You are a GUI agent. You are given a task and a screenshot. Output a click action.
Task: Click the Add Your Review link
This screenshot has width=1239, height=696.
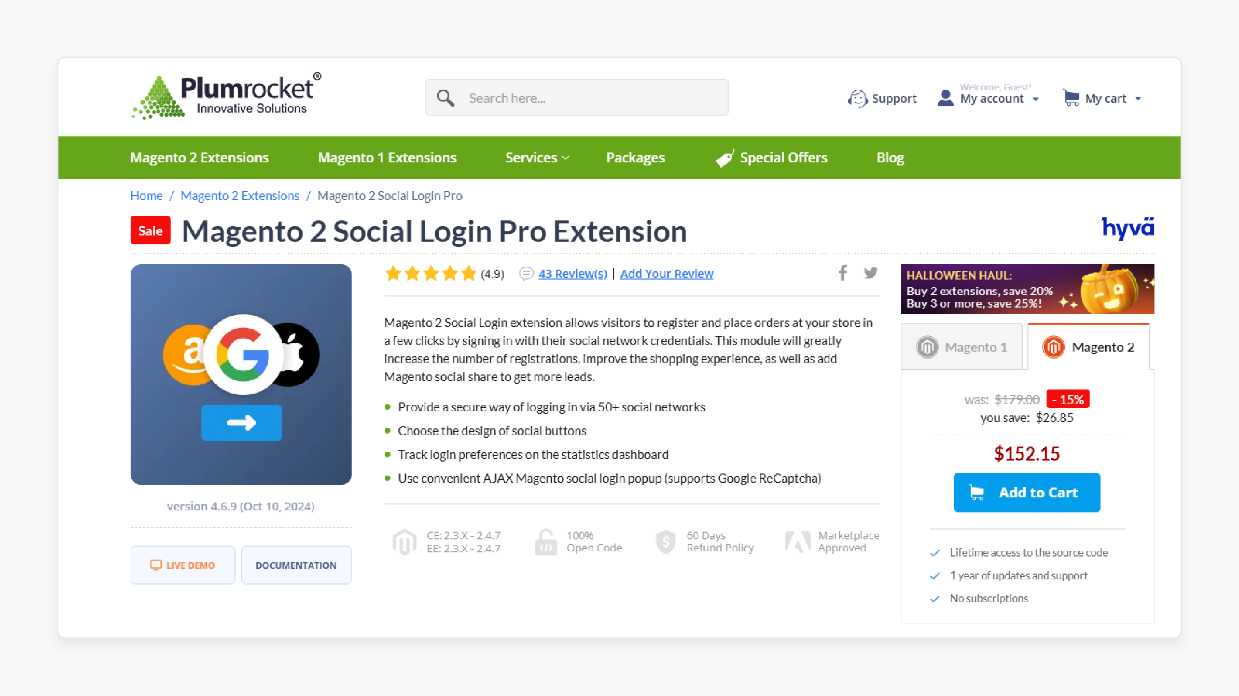(x=665, y=273)
